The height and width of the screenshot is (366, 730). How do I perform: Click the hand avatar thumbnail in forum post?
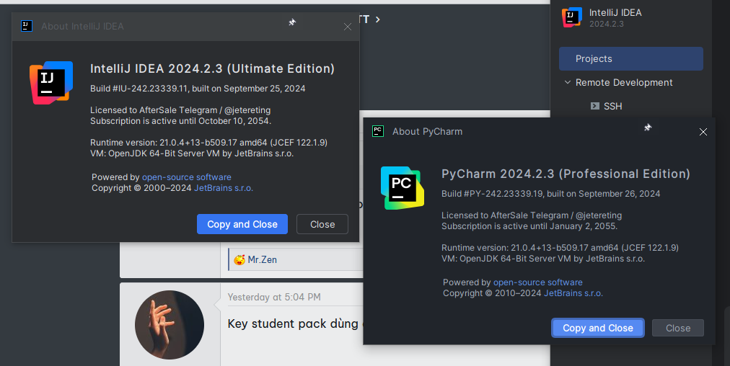click(x=170, y=325)
